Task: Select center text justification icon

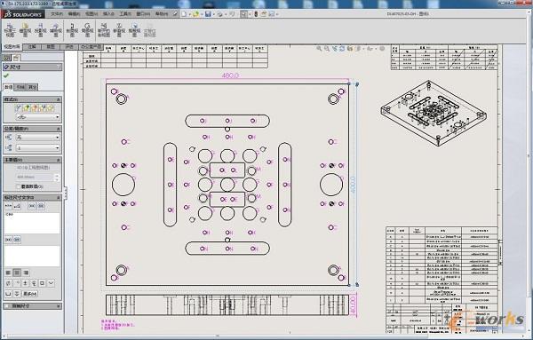Action: click(x=17, y=273)
